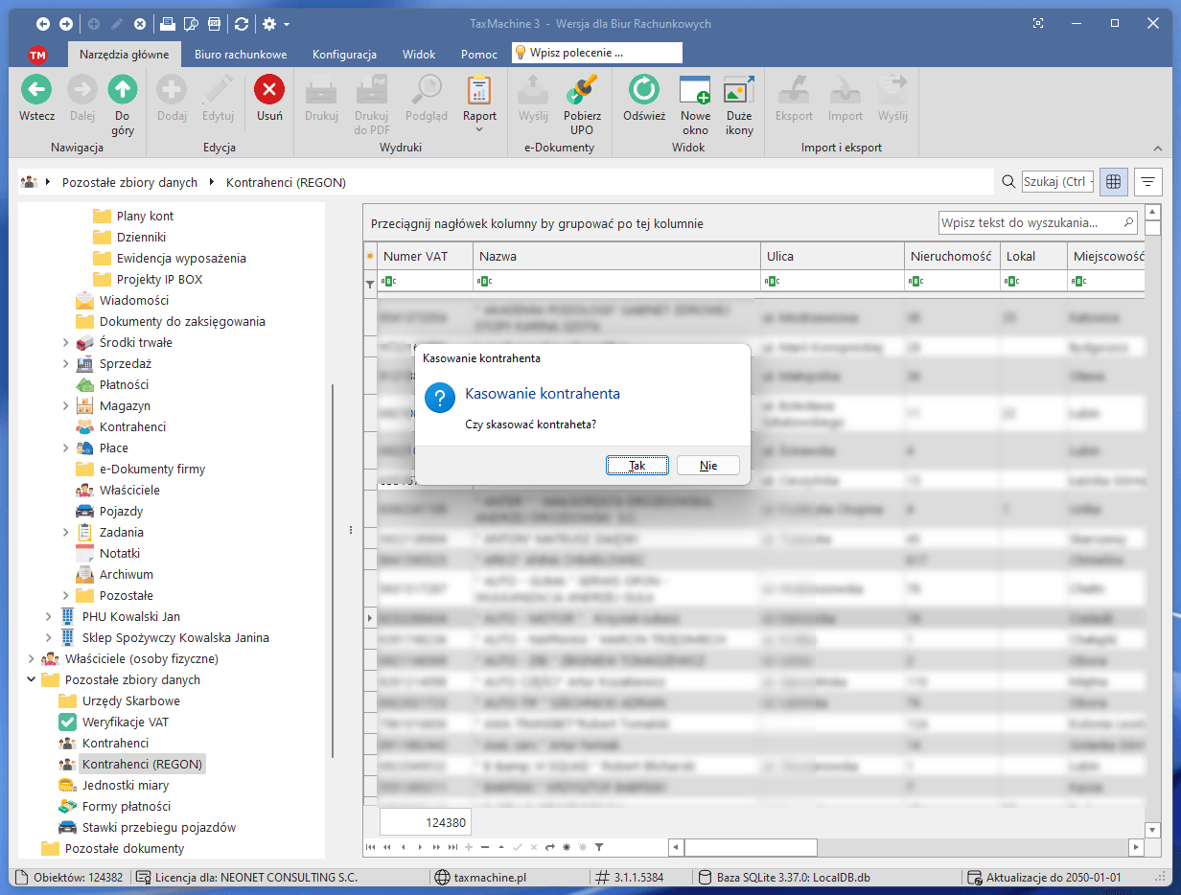1181x895 pixels.
Task: Collapse the Pozostałe zbiory danych folder
Action: click(32, 680)
